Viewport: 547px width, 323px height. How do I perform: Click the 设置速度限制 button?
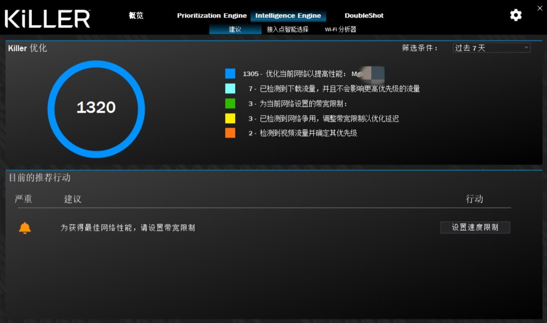(475, 227)
